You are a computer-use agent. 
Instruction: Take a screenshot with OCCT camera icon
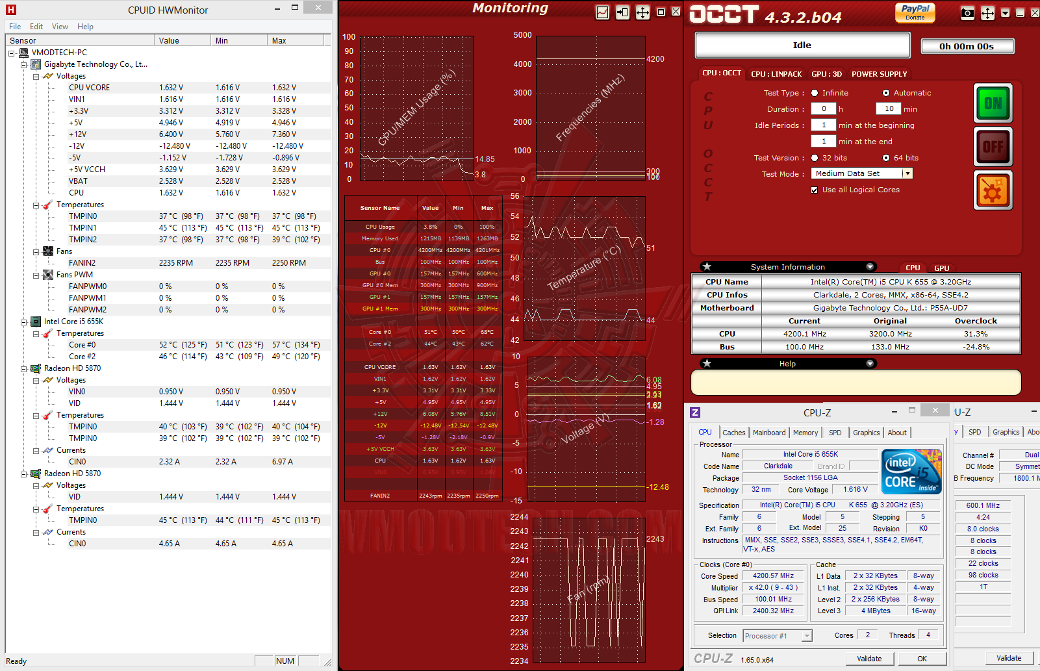coord(967,13)
